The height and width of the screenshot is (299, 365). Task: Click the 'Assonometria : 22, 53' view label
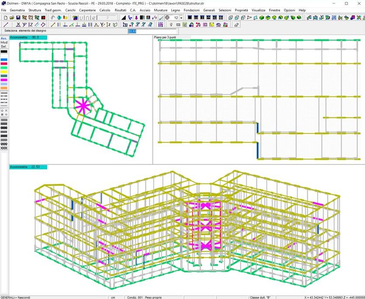point(28,167)
